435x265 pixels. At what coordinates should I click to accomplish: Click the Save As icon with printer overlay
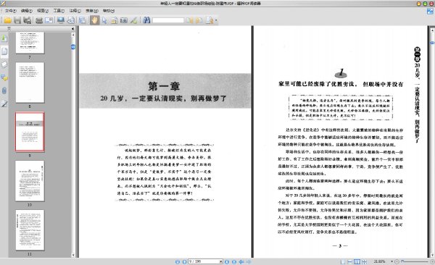28,20
